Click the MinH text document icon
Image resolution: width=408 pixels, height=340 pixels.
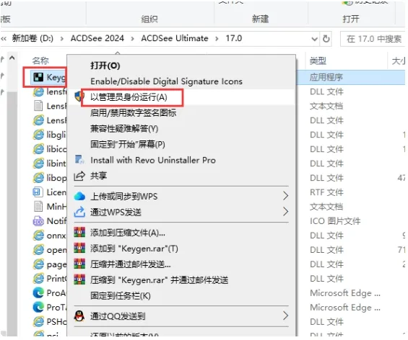38,207
